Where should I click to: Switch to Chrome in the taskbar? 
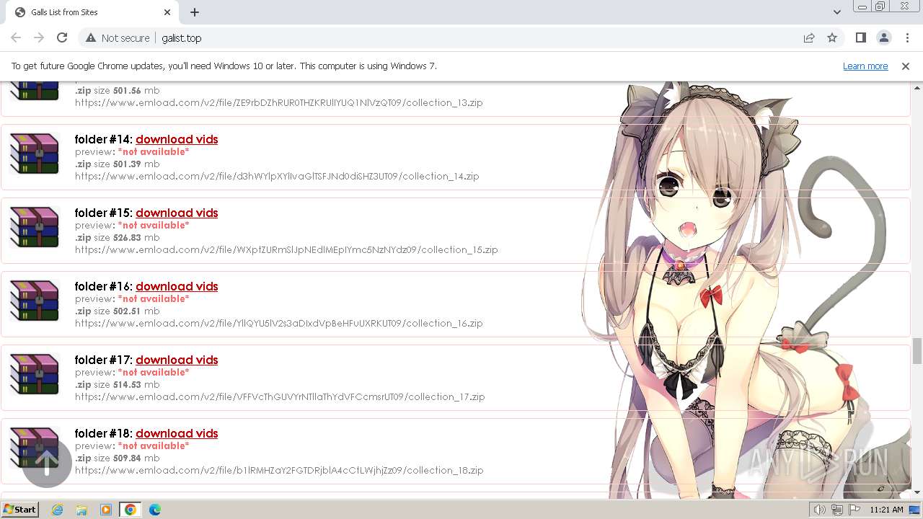tap(130, 510)
